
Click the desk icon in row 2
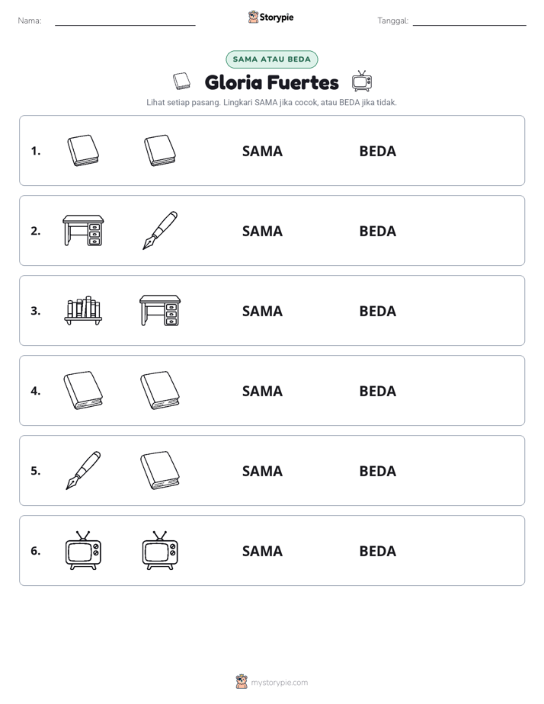point(83,230)
